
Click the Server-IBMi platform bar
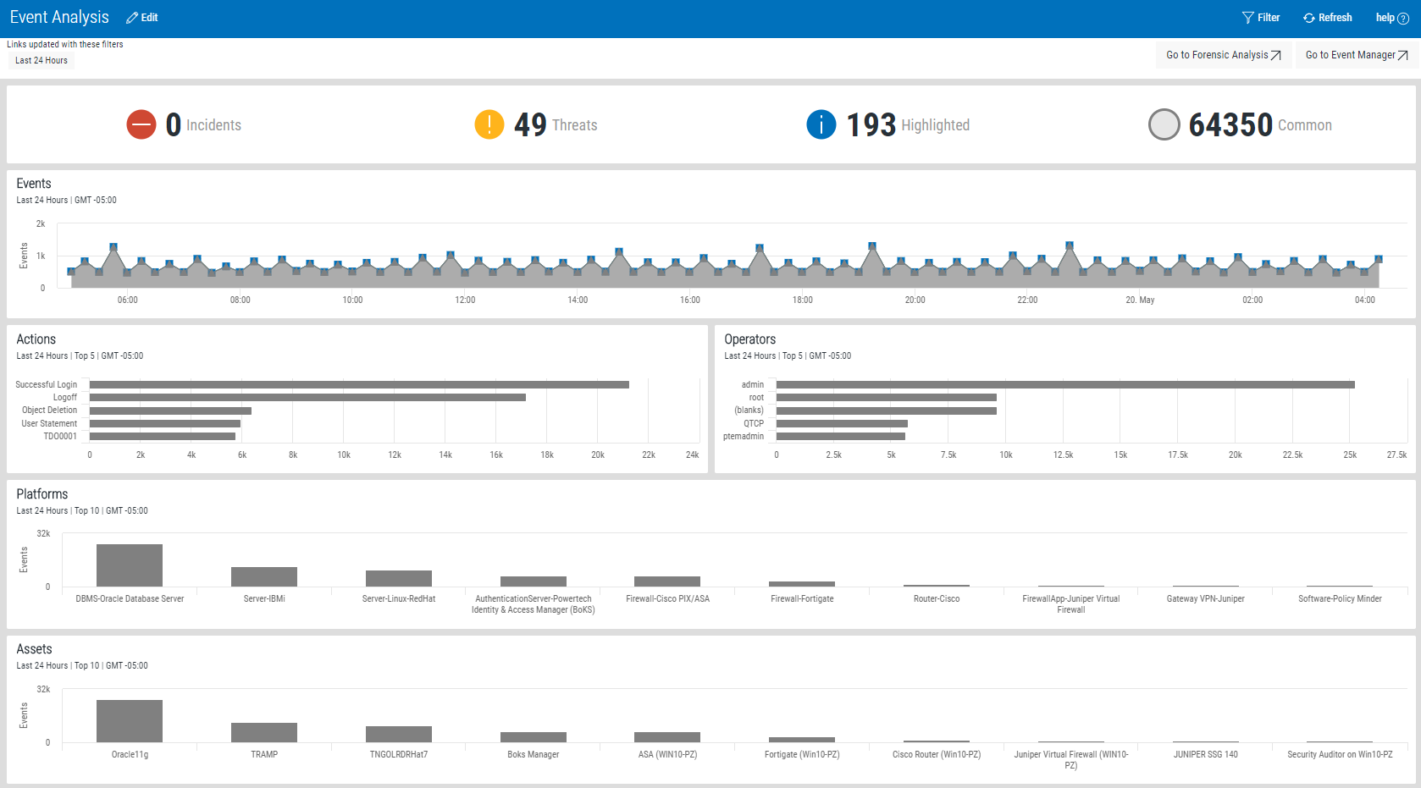(x=264, y=576)
